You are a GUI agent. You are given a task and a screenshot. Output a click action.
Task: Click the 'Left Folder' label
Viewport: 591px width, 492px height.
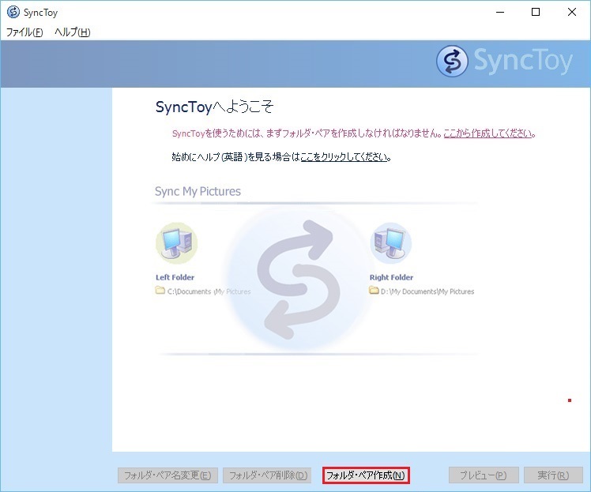[175, 277]
